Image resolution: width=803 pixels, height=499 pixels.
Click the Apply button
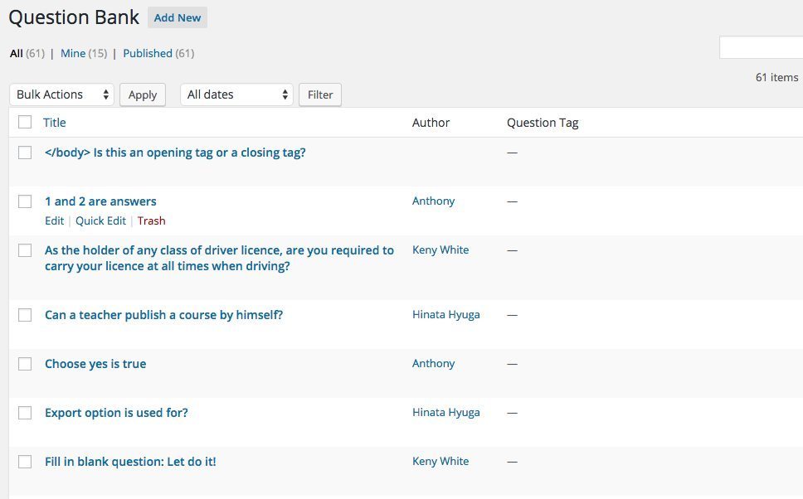(x=143, y=94)
